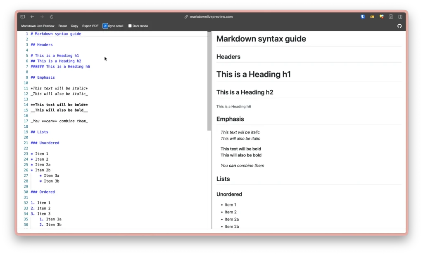Click preview heading 'Lists'
423x255 pixels.
(x=223, y=179)
